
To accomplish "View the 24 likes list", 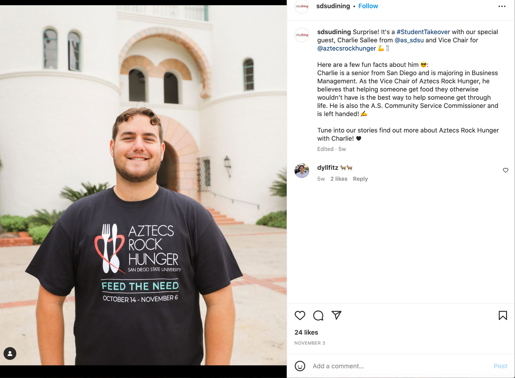I will [306, 332].
